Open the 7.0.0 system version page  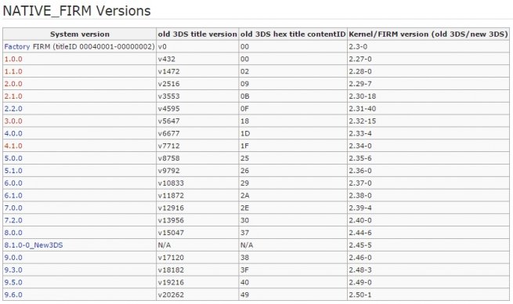point(13,208)
